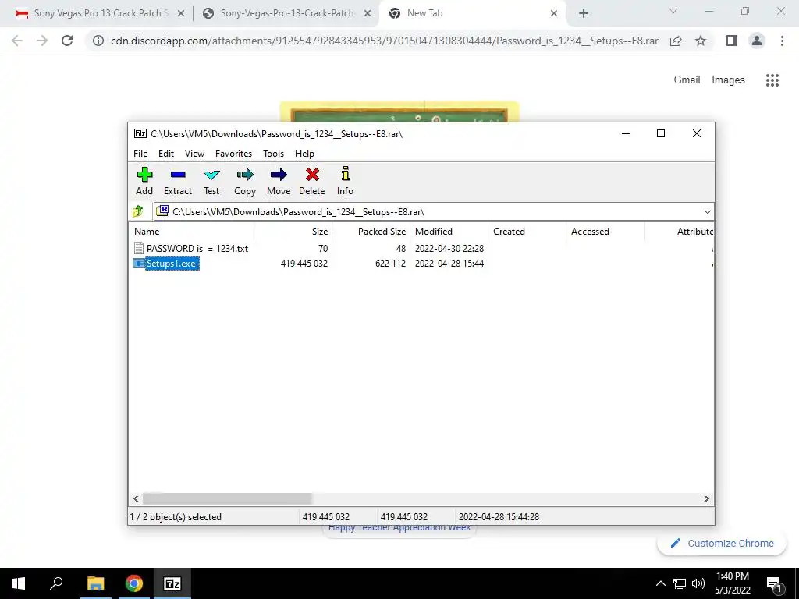This screenshot has height=599, width=799.
Task: Close the New Tab browser tab
Action: pyautogui.click(x=554, y=14)
